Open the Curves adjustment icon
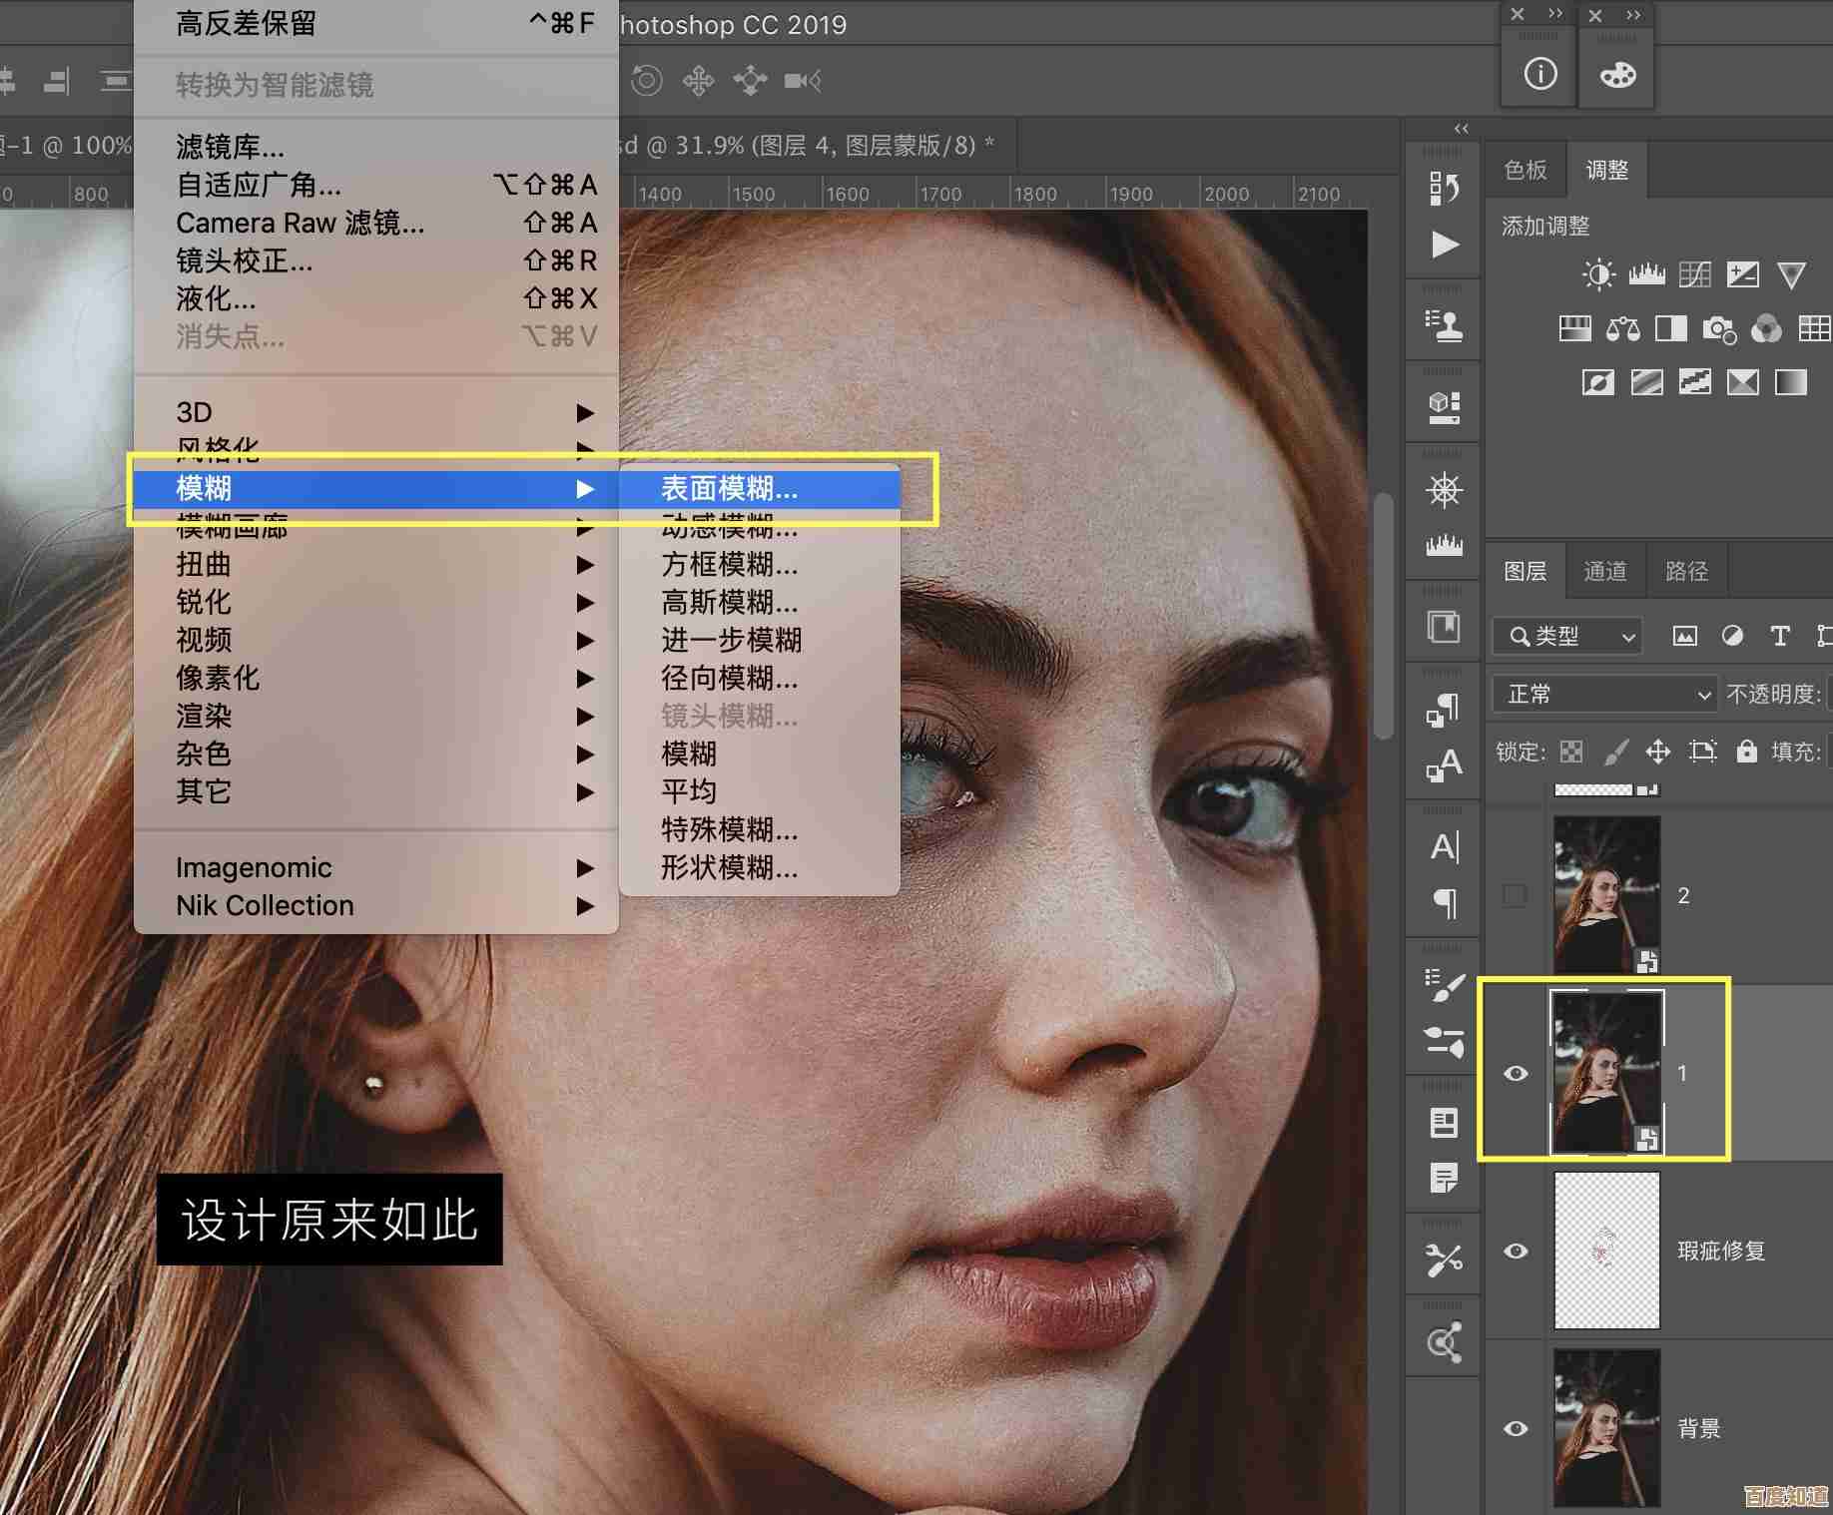Viewport: 1833px width, 1515px height. click(1694, 274)
